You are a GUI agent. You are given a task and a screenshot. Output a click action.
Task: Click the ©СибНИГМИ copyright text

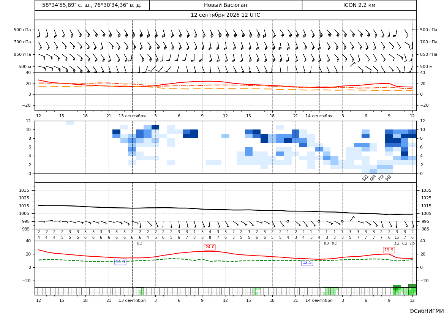click(427, 311)
